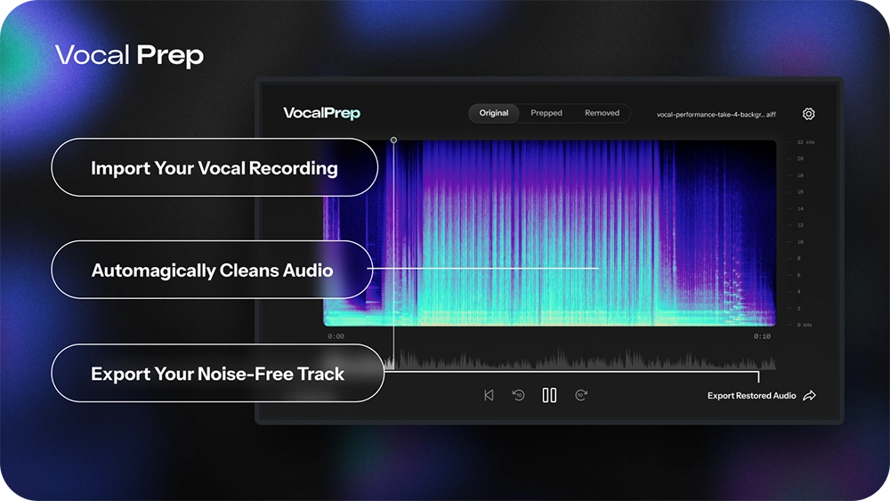Click the Vocal Prep title heading

[129, 55]
